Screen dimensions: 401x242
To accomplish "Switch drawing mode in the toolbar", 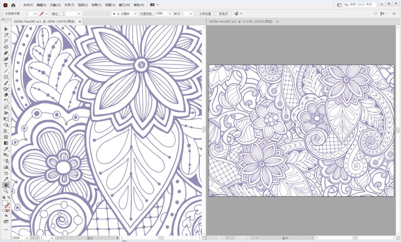I will 6,215.
